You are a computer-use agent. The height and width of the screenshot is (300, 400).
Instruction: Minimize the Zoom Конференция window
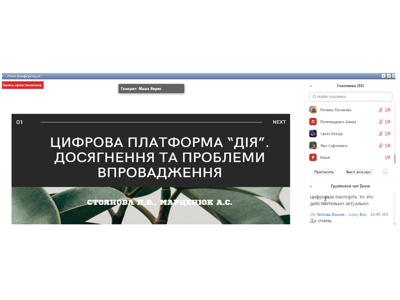coord(384,76)
